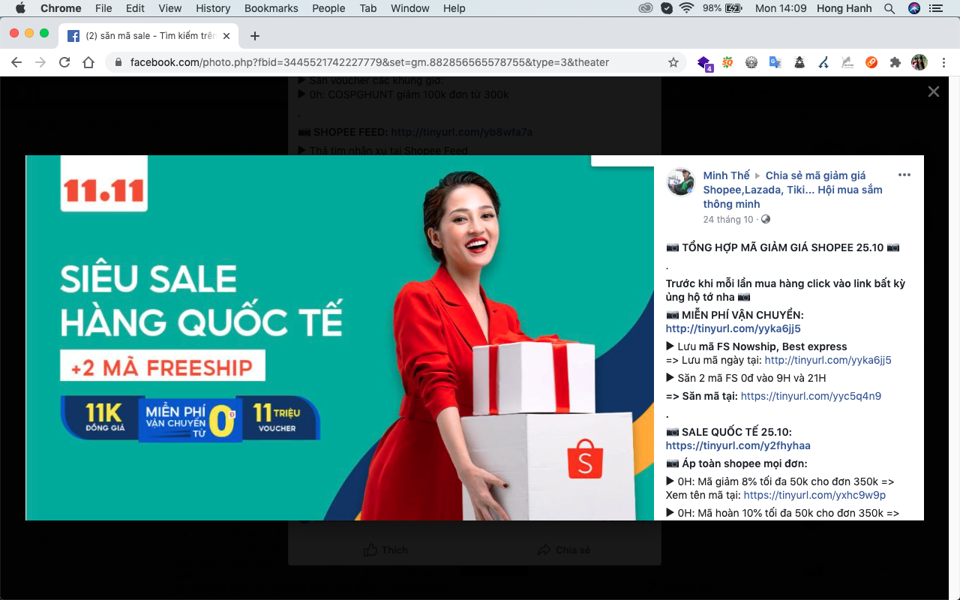Open the post options three-dot menu
Viewport: 960px width, 600px height.
904,175
